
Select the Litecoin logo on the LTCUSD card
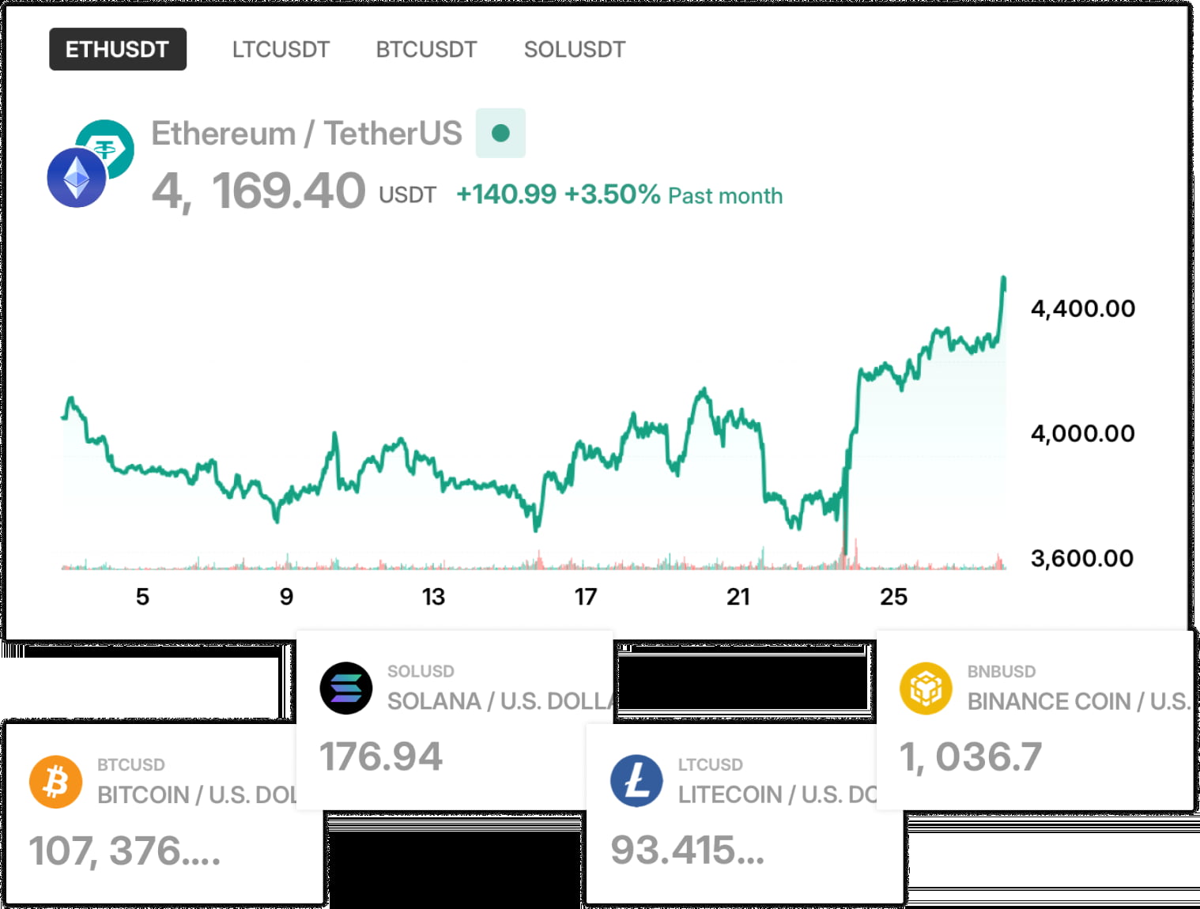(x=638, y=782)
